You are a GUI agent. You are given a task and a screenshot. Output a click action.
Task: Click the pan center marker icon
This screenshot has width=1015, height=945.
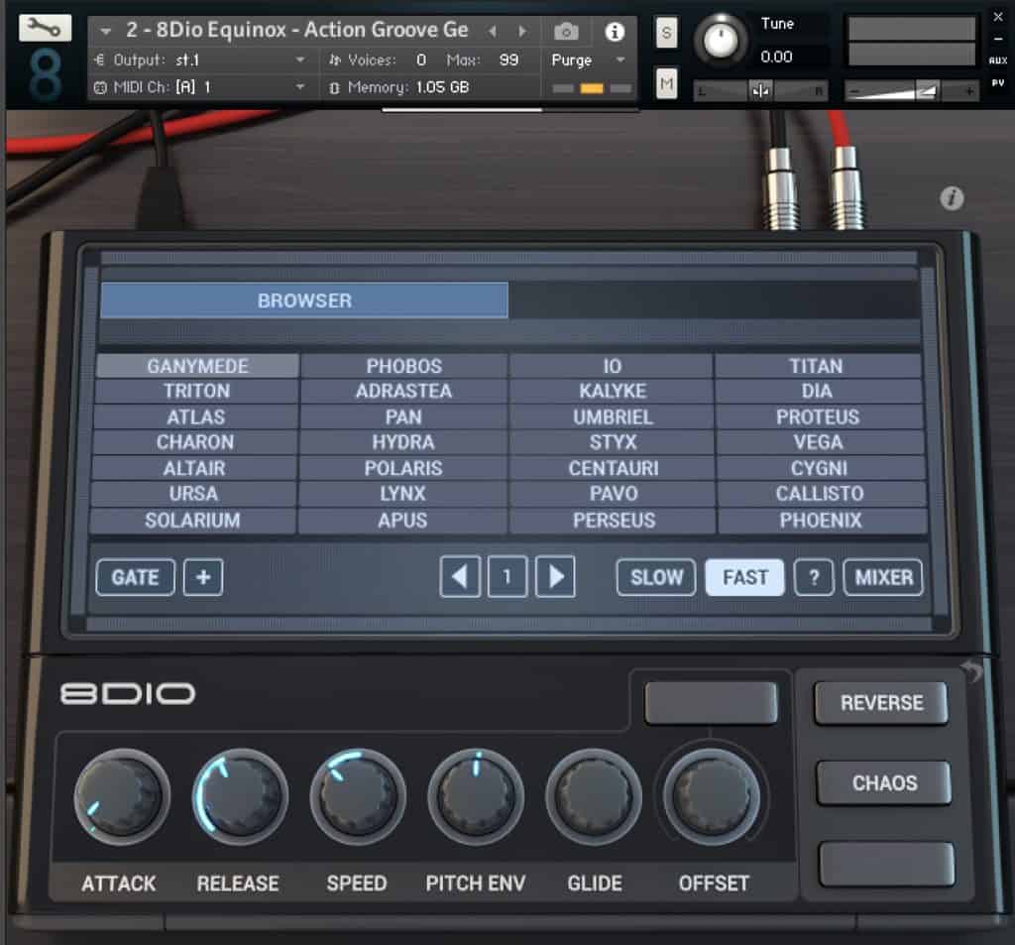pos(760,90)
